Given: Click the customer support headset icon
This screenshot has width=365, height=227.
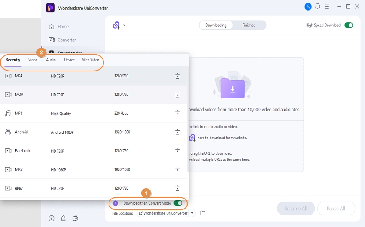Looking at the screenshot, I should tap(318, 6).
